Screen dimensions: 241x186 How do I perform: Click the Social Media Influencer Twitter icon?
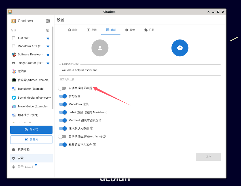click(x=14, y=98)
